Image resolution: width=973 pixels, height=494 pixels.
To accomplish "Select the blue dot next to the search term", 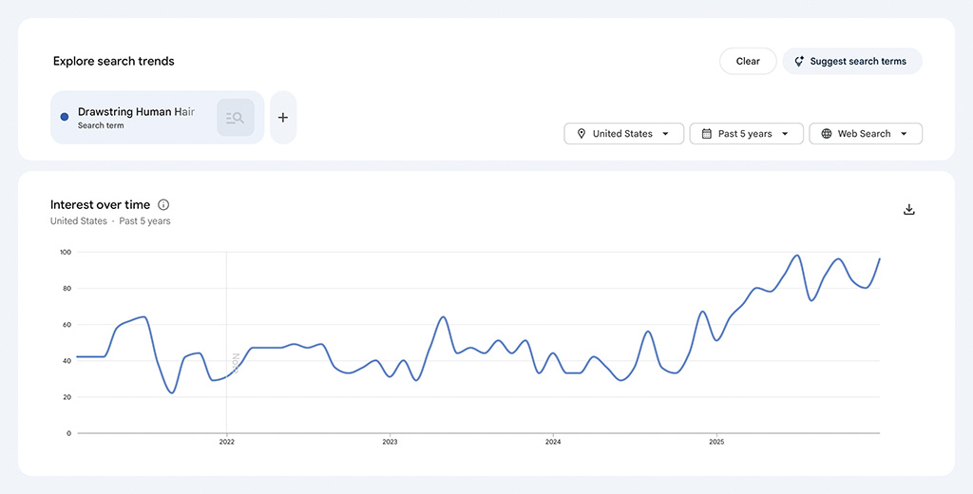I will pyautogui.click(x=65, y=117).
